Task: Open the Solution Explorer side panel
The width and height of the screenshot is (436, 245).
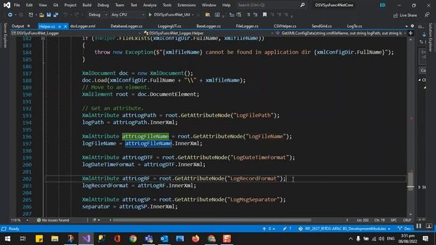Action: [x=431, y=37]
